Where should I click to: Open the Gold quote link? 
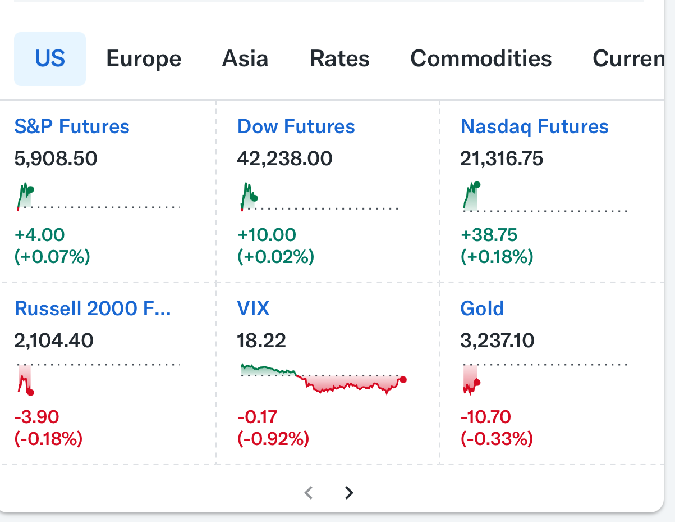482,308
